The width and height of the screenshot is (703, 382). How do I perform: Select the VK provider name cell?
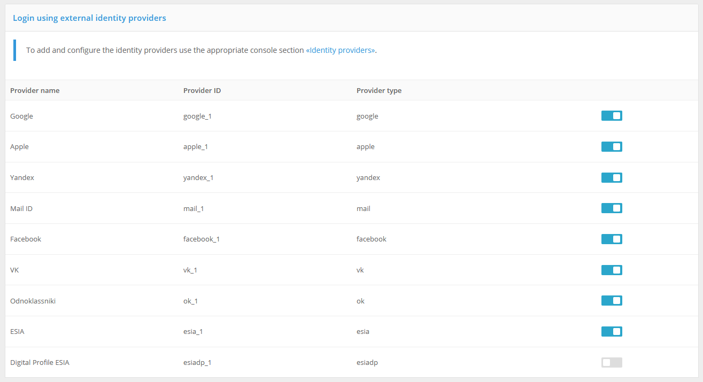pos(14,270)
